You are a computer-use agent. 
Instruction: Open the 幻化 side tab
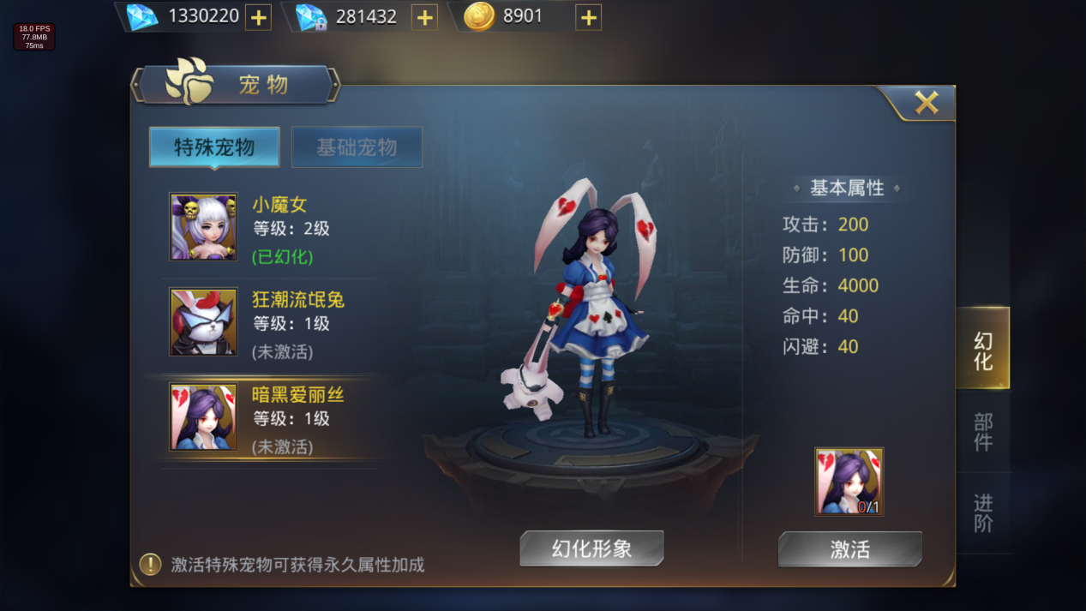click(983, 350)
